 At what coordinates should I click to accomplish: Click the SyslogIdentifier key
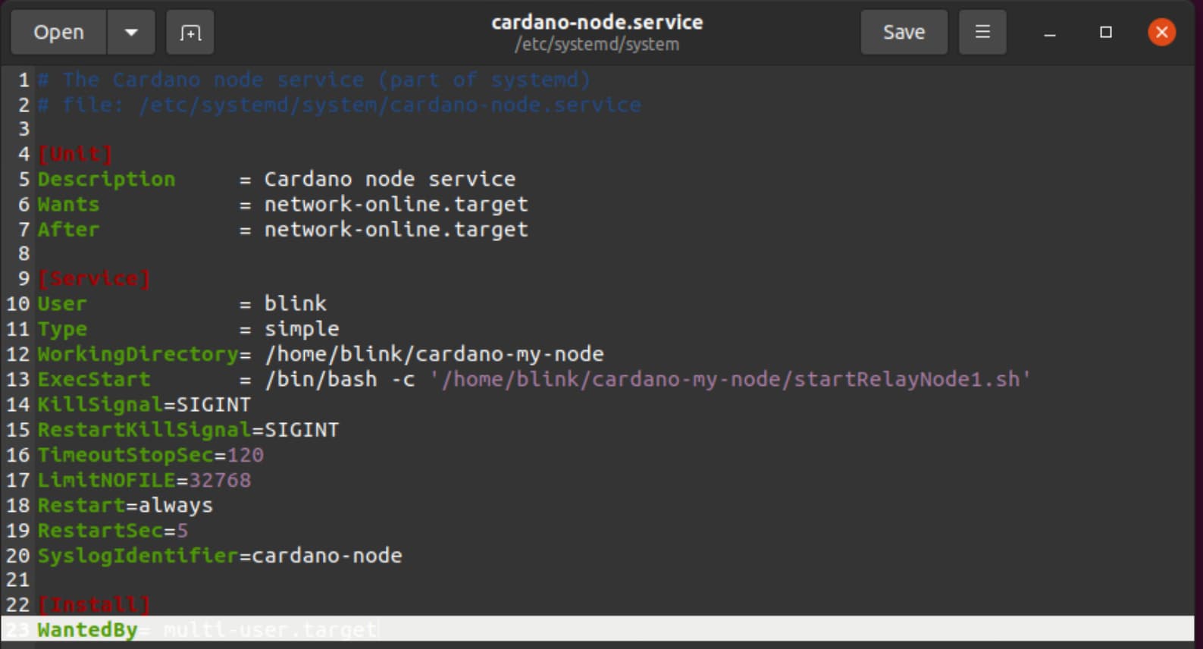click(138, 556)
